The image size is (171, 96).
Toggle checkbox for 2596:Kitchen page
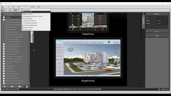(4, 69)
